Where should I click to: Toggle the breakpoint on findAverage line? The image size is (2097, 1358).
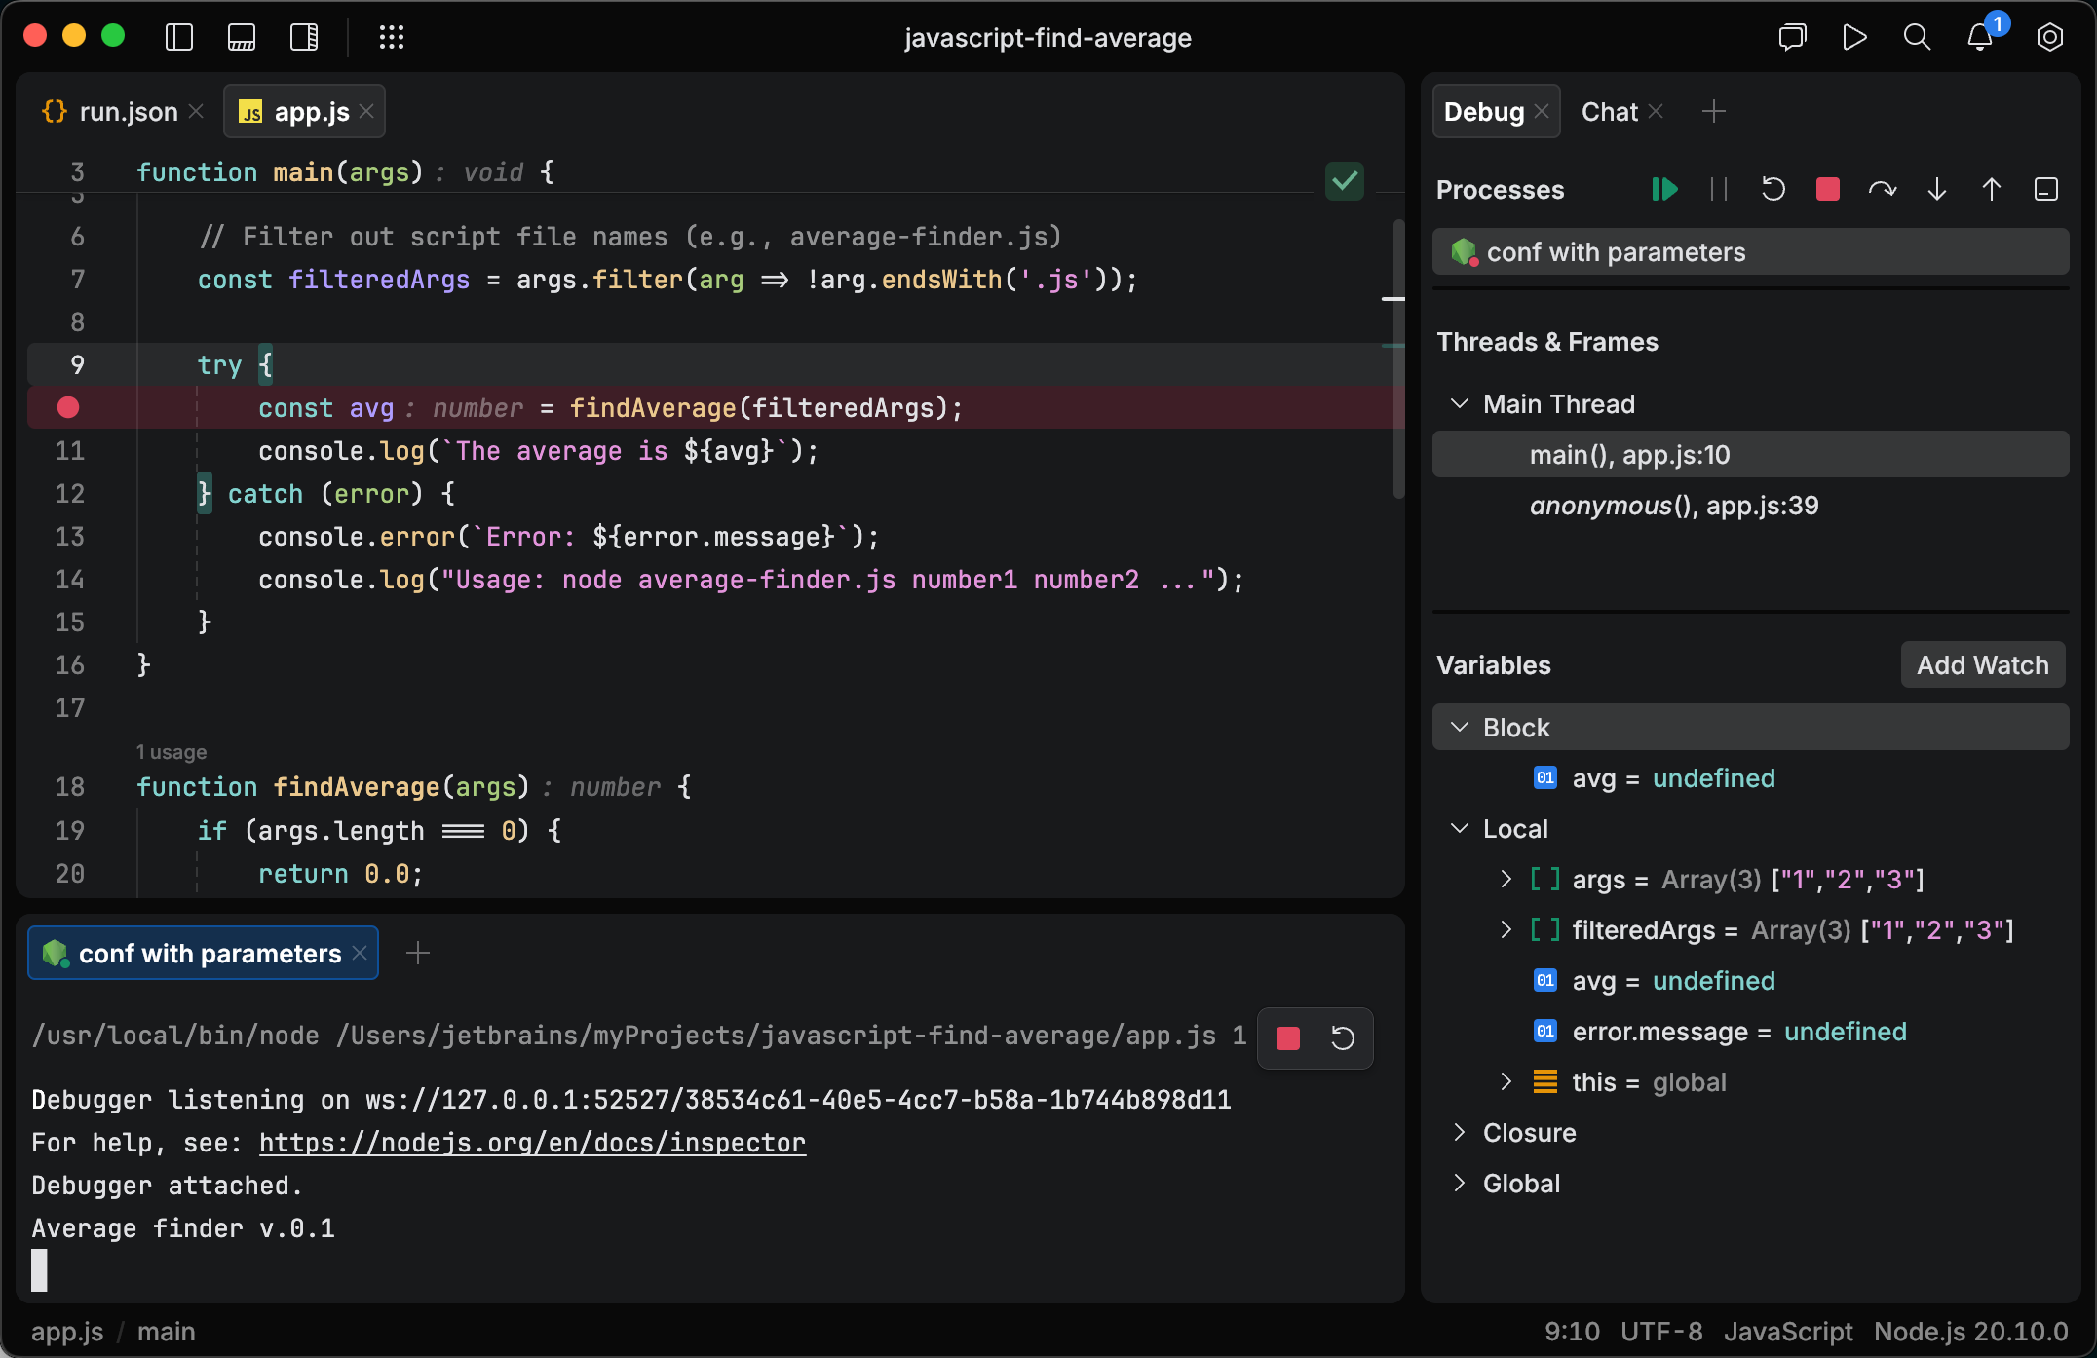click(67, 407)
